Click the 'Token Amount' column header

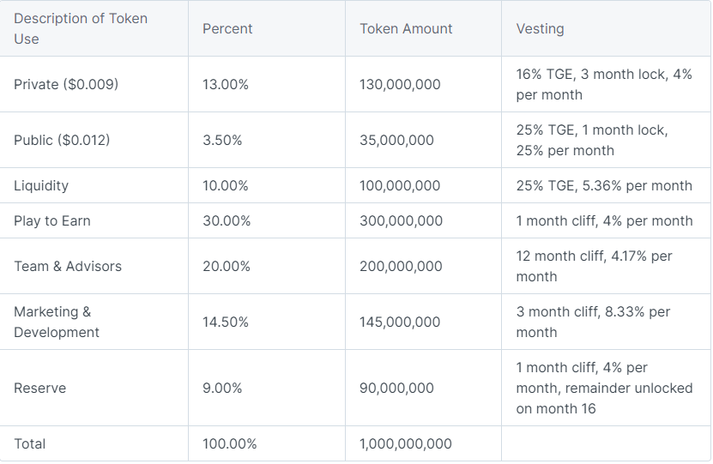click(x=406, y=28)
